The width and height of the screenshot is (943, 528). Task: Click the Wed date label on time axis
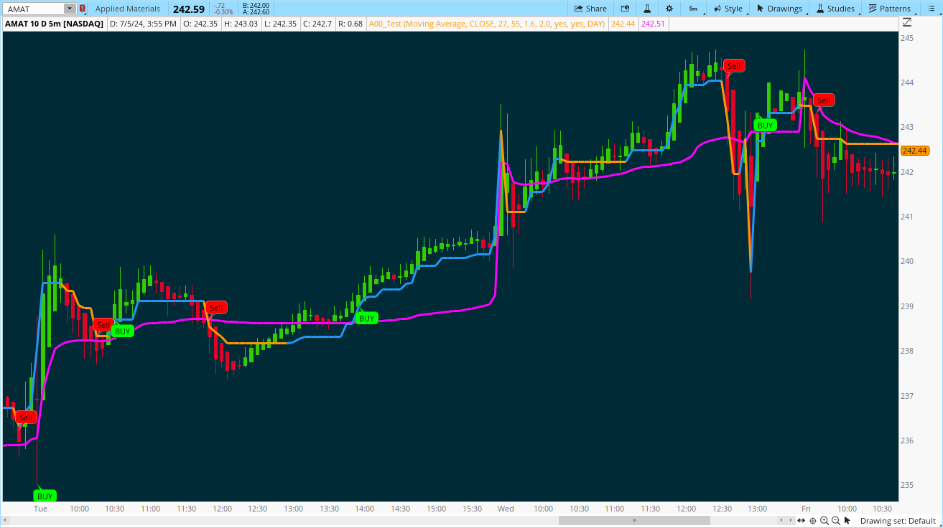(x=506, y=509)
